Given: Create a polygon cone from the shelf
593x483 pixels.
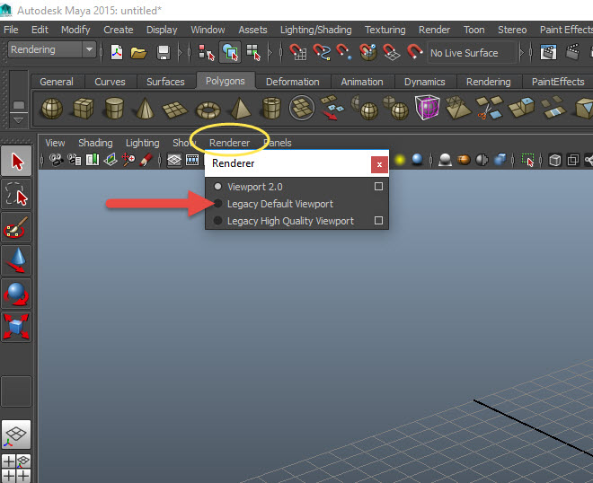Looking at the screenshot, I should pos(145,109).
